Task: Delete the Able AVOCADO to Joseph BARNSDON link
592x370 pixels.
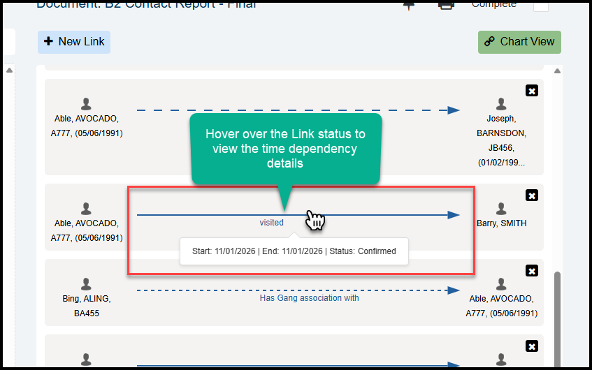Action: (x=531, y=91)
